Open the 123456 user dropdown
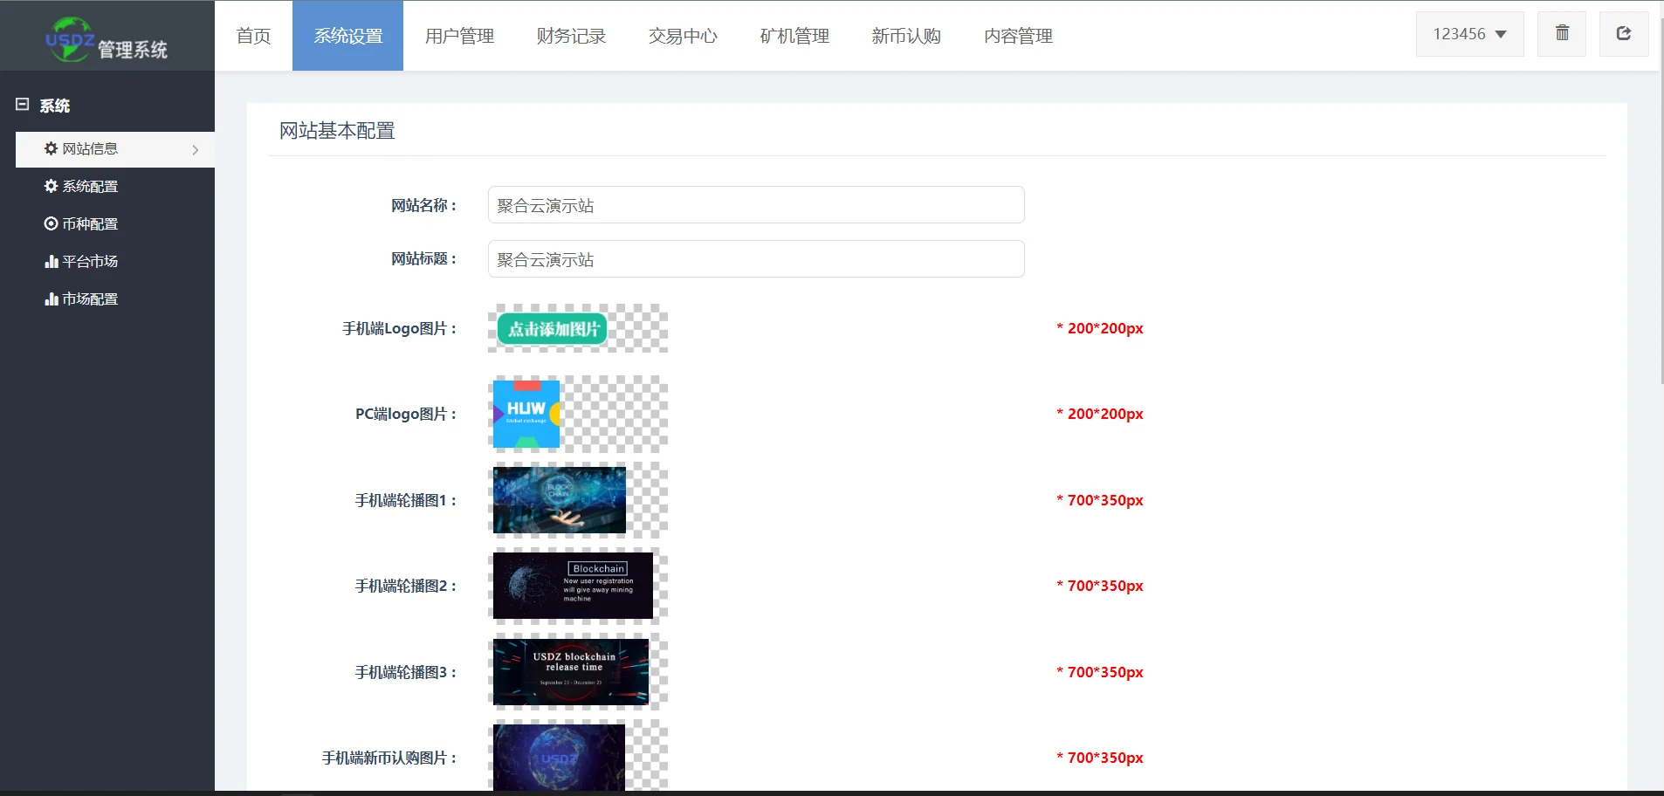1664x796 pixels. (1469, 34)
